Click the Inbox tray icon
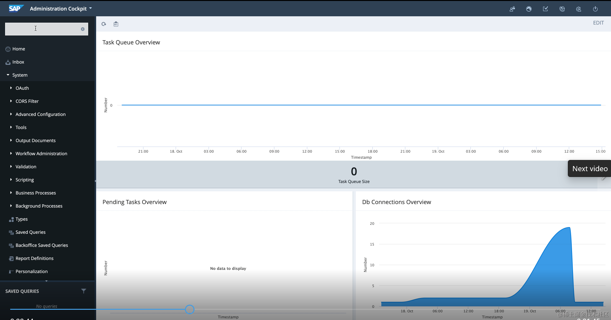 pos(8,62)
